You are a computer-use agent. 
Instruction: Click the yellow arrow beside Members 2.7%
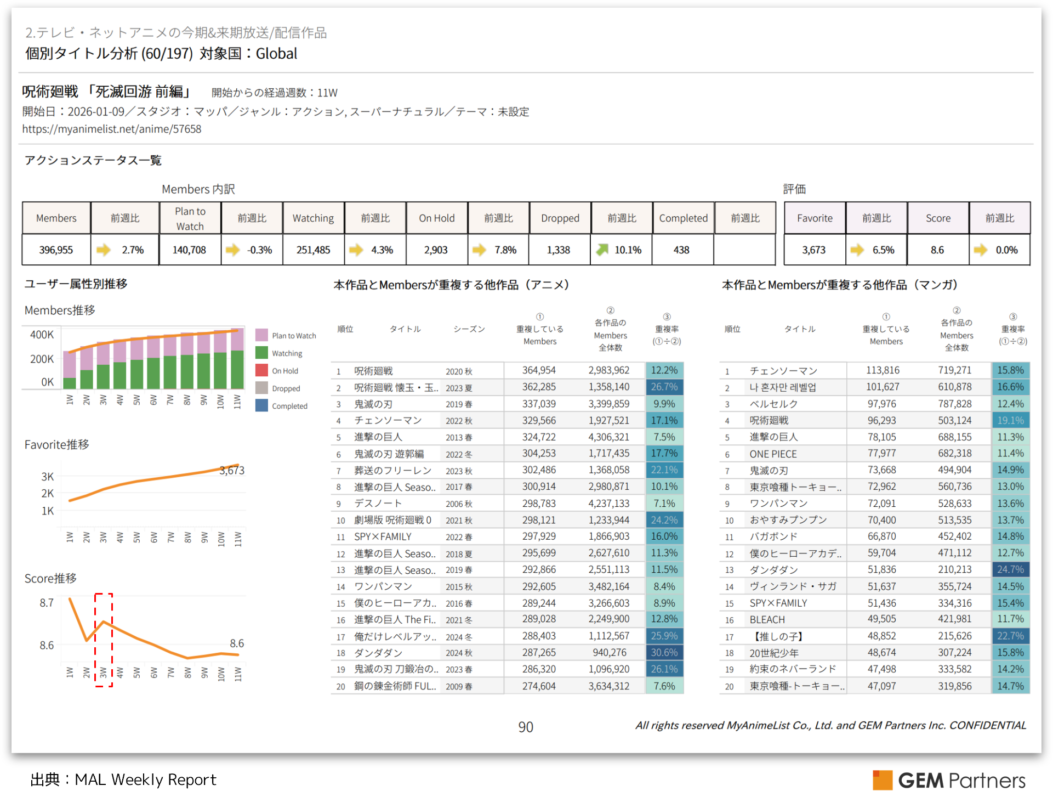click(103, 250)
